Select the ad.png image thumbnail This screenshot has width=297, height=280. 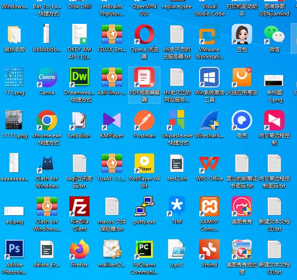pos(14,211)
